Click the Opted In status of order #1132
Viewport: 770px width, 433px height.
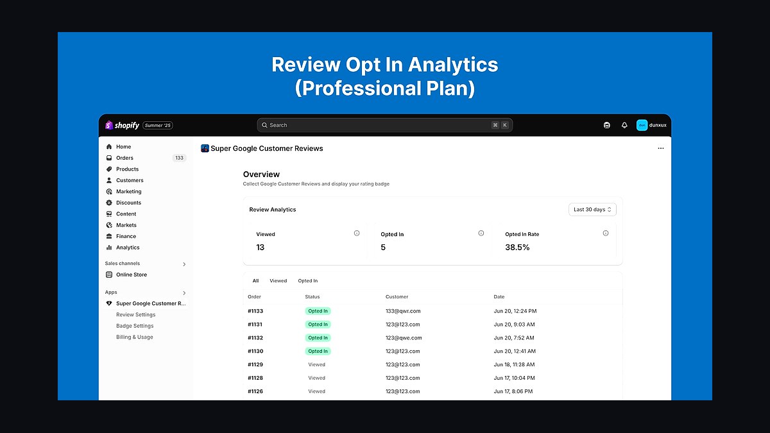[318, 338]
